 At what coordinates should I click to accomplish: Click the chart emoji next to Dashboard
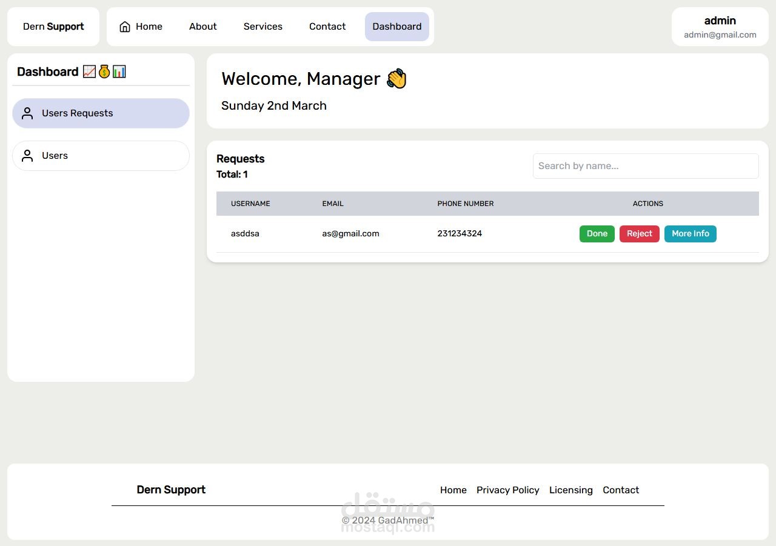tap(89, 72)
